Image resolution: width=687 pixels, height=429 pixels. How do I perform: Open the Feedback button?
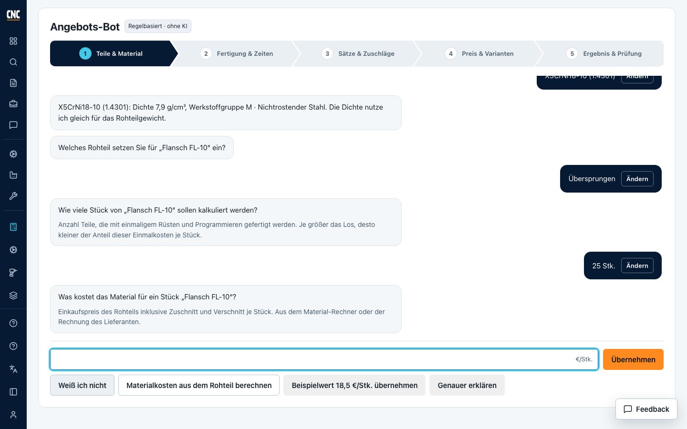(x=646, y=409)
